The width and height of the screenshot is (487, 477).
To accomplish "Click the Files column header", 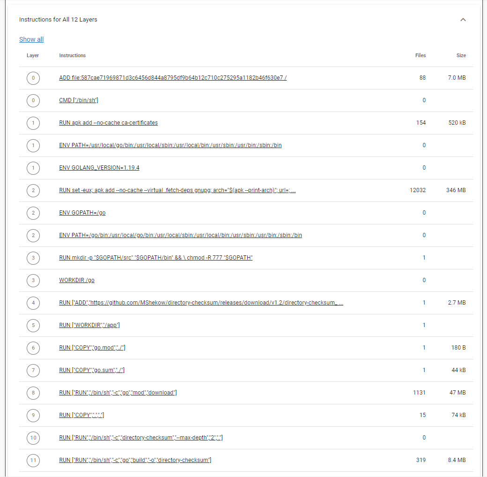I will coord(421,55).
